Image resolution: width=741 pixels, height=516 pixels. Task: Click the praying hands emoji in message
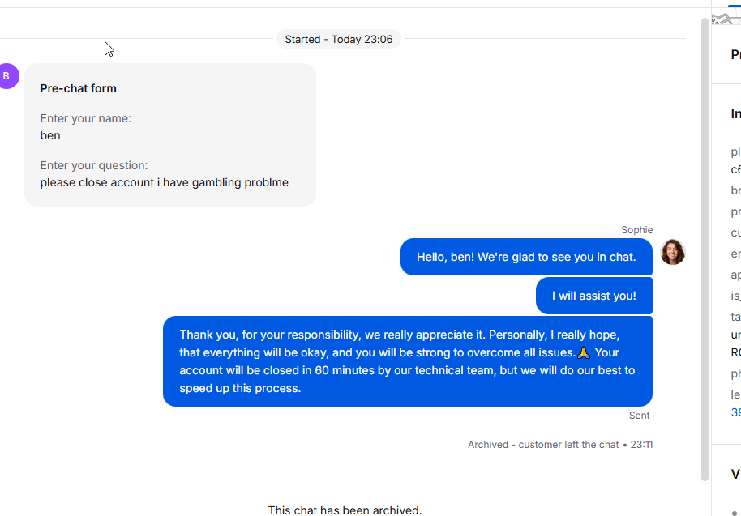(584, 352)
